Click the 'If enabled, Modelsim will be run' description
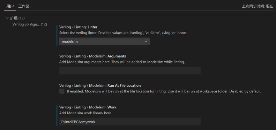 coord(164,91)
